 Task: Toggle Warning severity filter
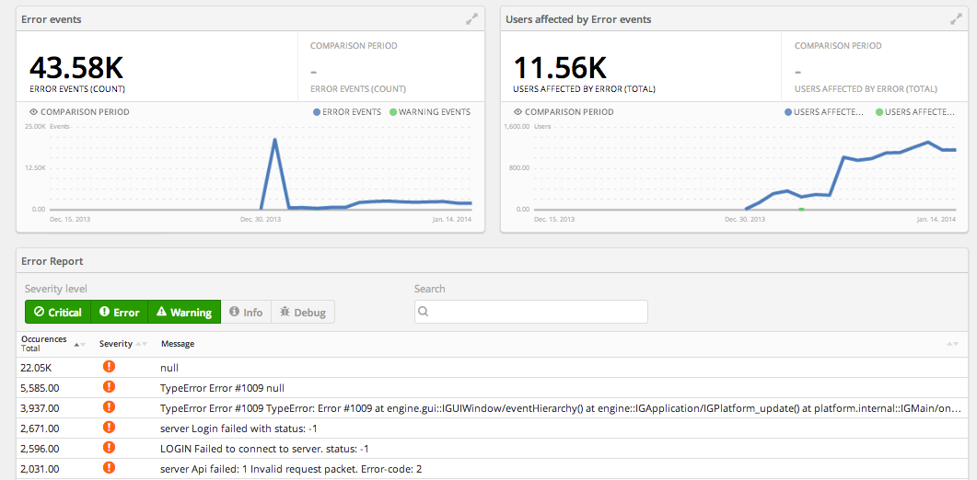(x=184, y=313)
